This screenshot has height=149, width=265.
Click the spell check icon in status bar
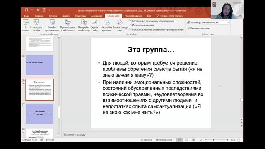(x=42, y=140)
